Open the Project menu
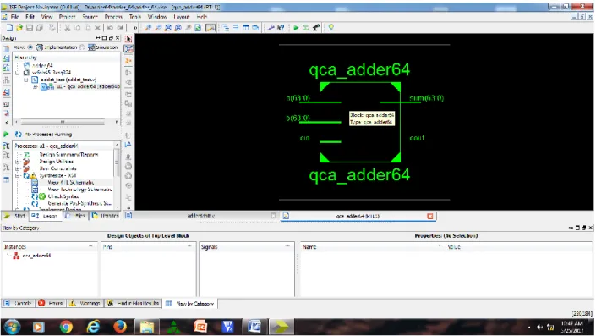The height and width of the screenshot is (336, 596). [68, 17]
